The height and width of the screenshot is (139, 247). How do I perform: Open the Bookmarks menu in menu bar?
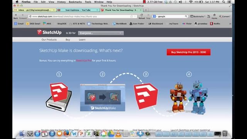pyautogui.click(x=75, y=2)
